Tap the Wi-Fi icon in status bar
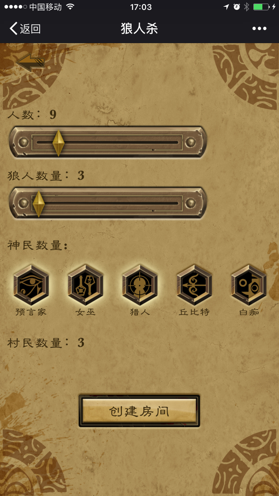The image size is (279, 496). (70, 7)
